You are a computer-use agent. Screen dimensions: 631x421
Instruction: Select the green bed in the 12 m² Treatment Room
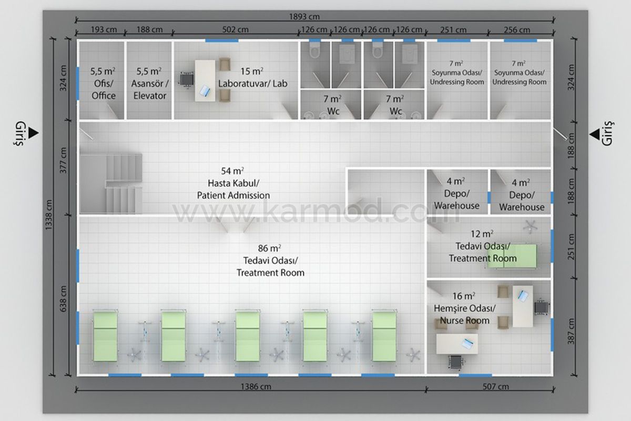pyautogui.click(x=511, y=256)
